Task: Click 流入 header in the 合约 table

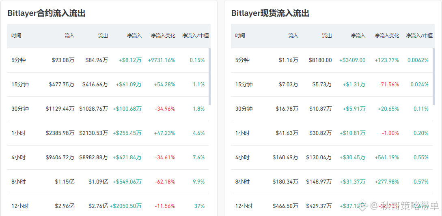Action: click(x=70, y=36)
